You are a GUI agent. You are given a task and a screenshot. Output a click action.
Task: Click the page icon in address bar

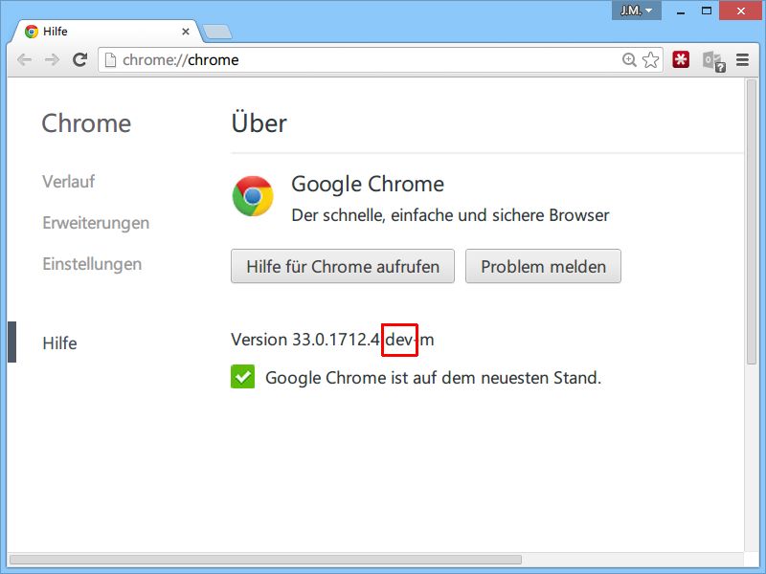tap(110, 60)
